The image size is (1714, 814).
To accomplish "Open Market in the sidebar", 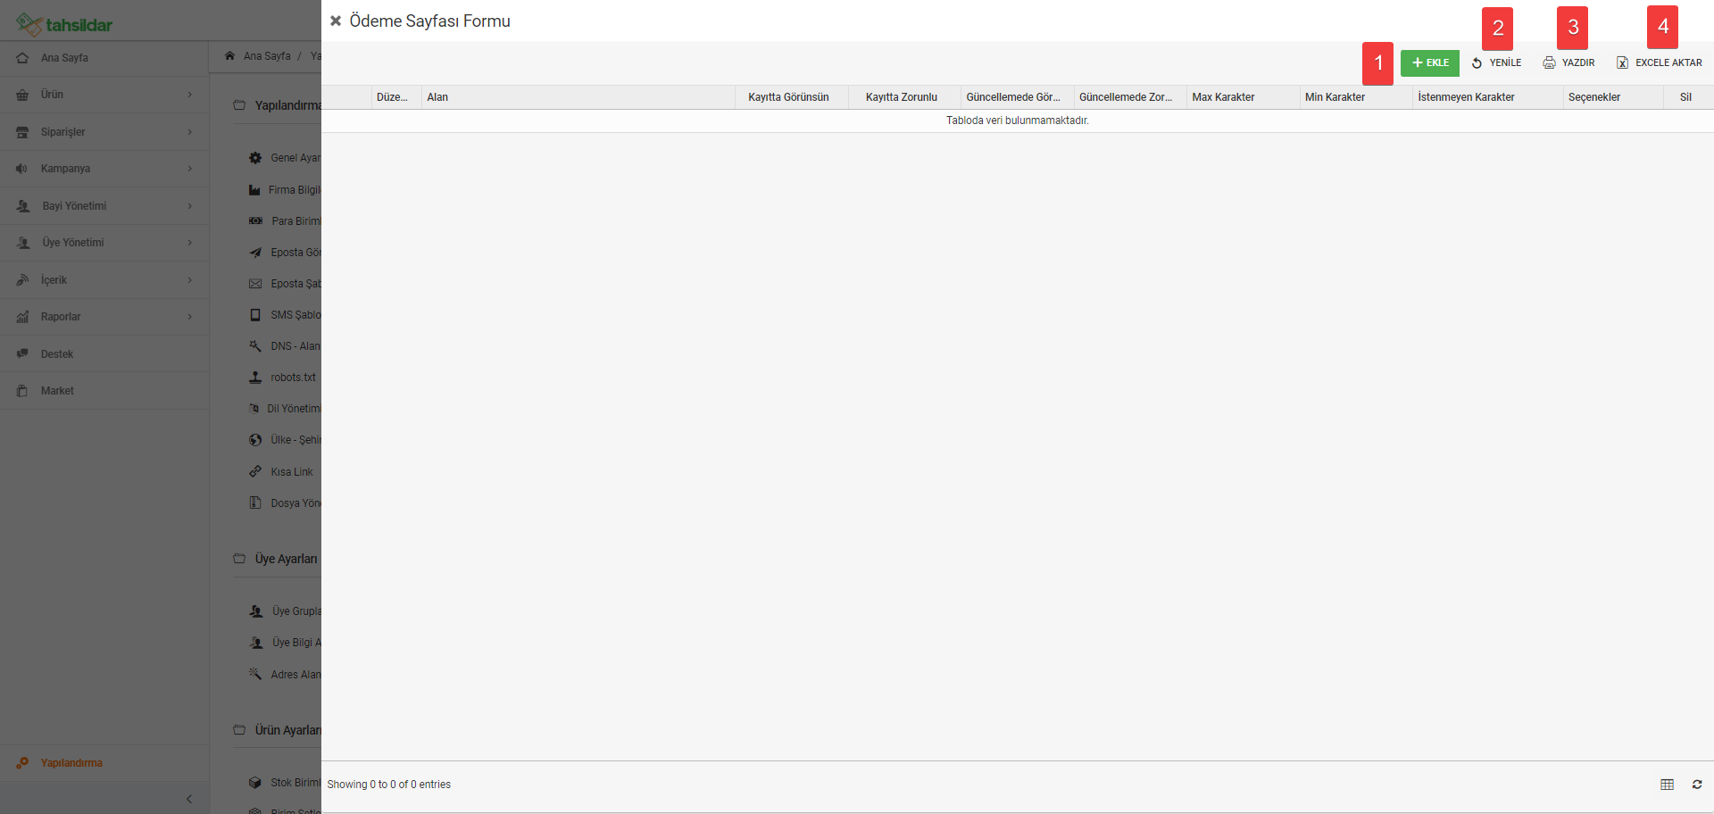I will coord(104,391).
